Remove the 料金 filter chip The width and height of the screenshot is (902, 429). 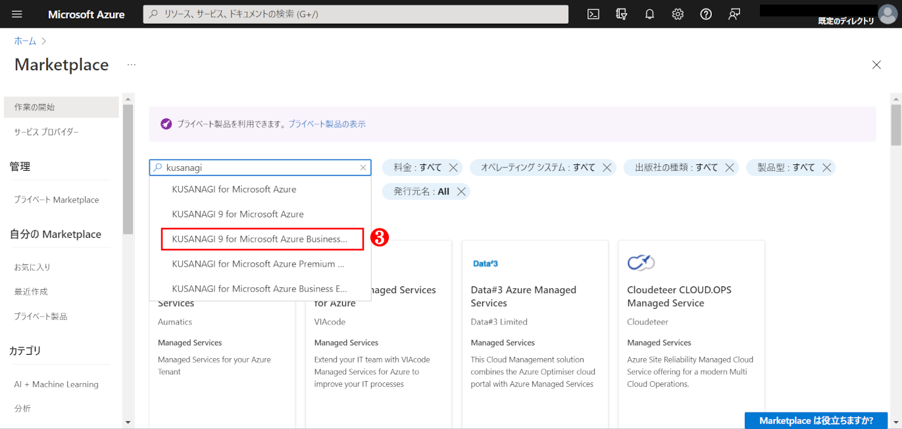tap(453, 168)
